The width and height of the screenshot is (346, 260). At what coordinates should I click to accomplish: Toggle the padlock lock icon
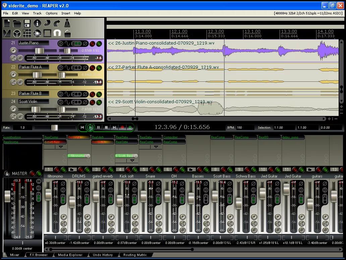coord(67,33)
